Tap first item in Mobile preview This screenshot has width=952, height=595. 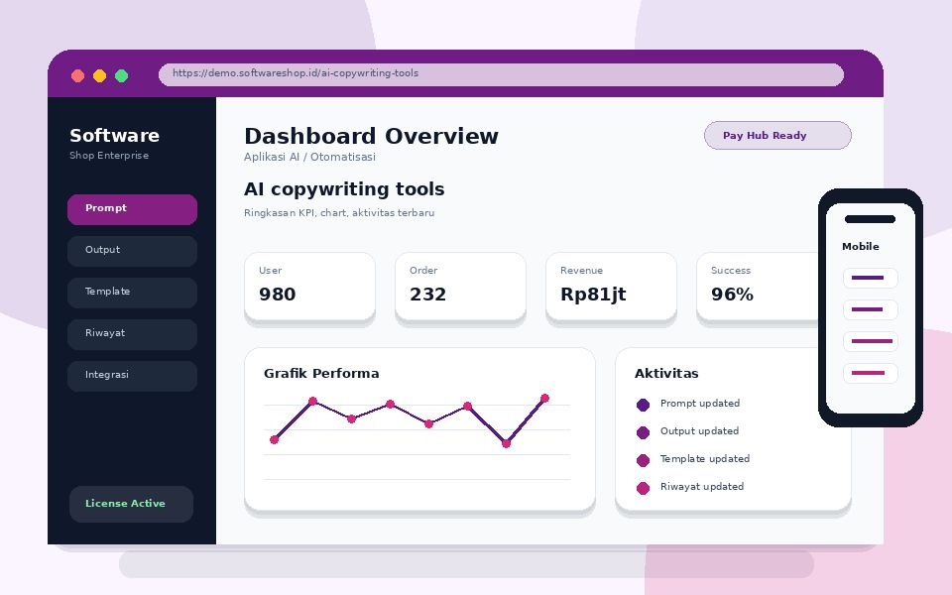[870, 278]
